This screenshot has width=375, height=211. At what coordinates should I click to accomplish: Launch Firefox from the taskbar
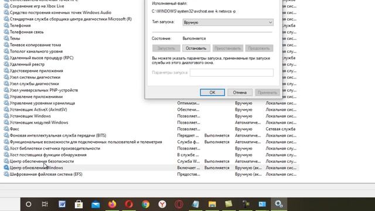pyautogui.click(x=112, y=205)
